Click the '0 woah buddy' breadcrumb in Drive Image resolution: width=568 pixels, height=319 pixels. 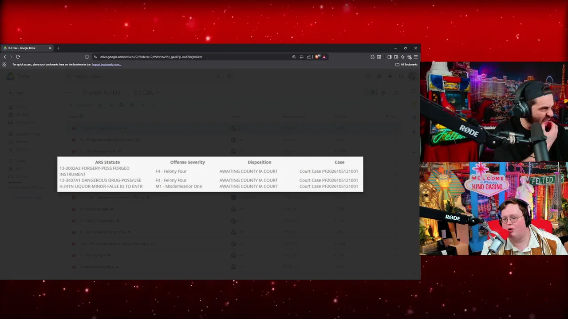click(102, 93)
